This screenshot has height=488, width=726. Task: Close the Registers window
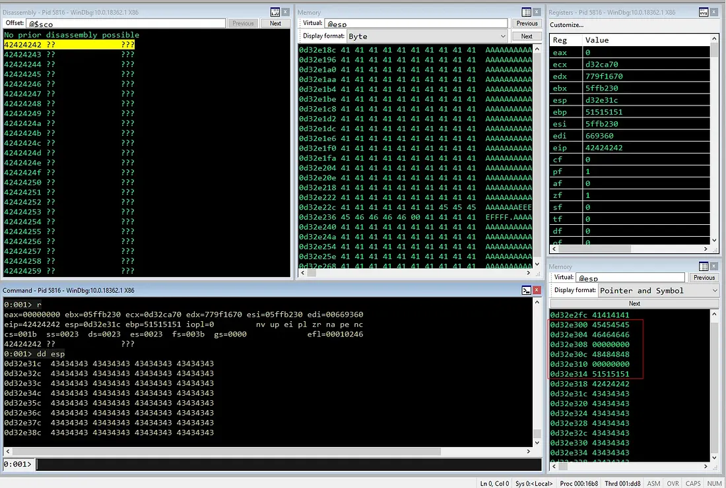[714, 12]
